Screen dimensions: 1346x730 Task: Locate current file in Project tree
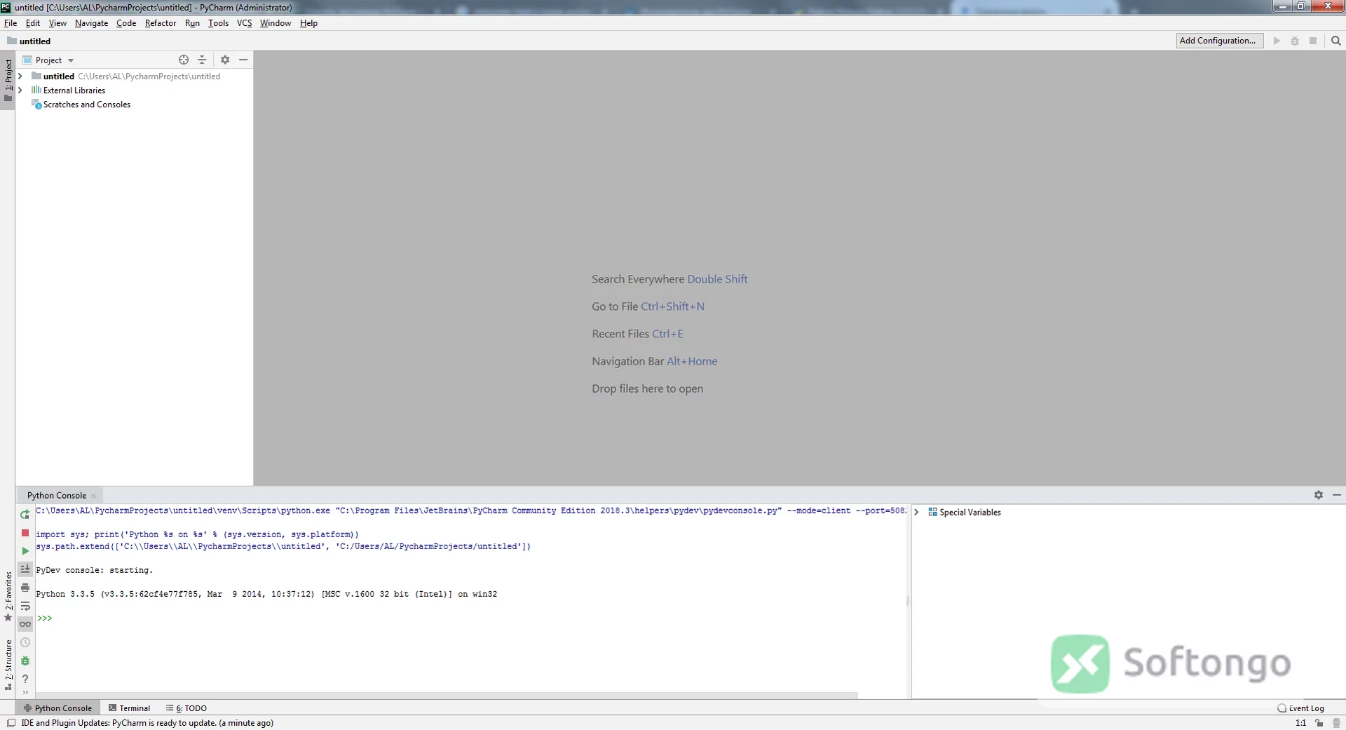pos(184,60)
